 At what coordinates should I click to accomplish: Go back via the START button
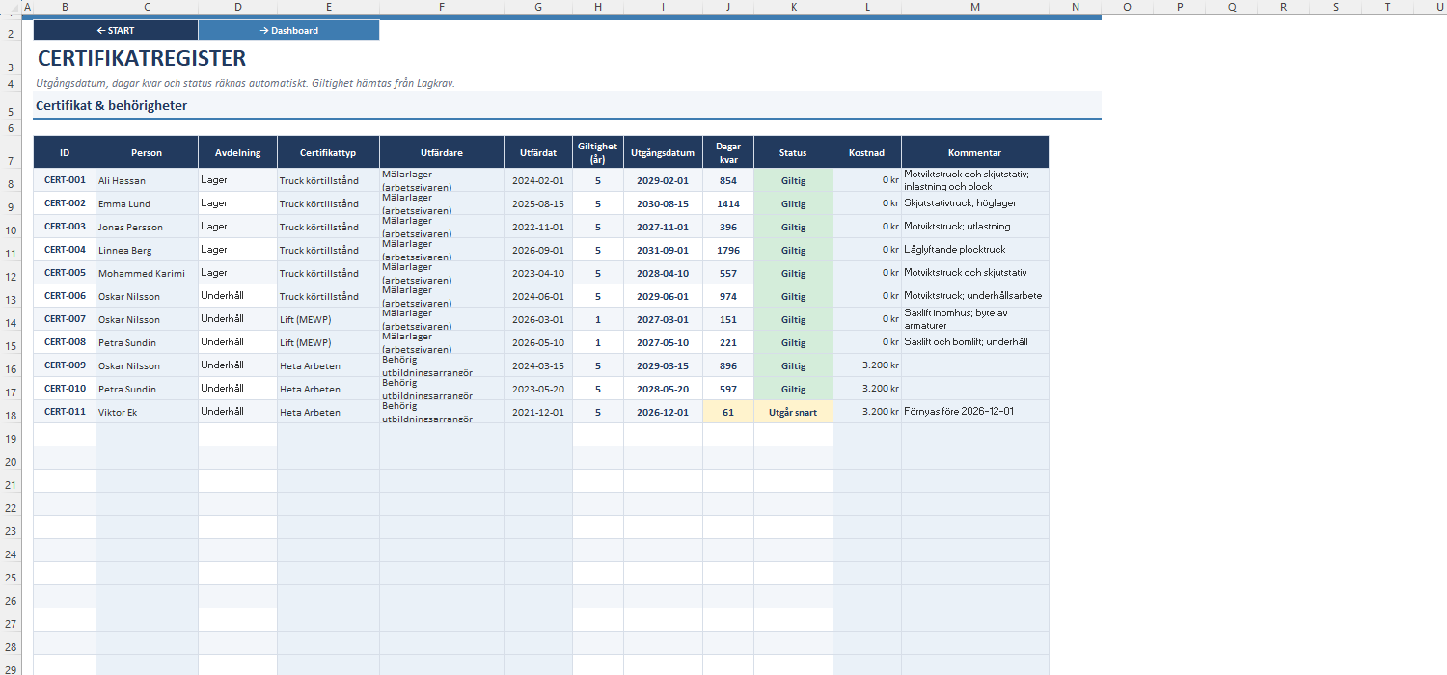click(116, 30)
